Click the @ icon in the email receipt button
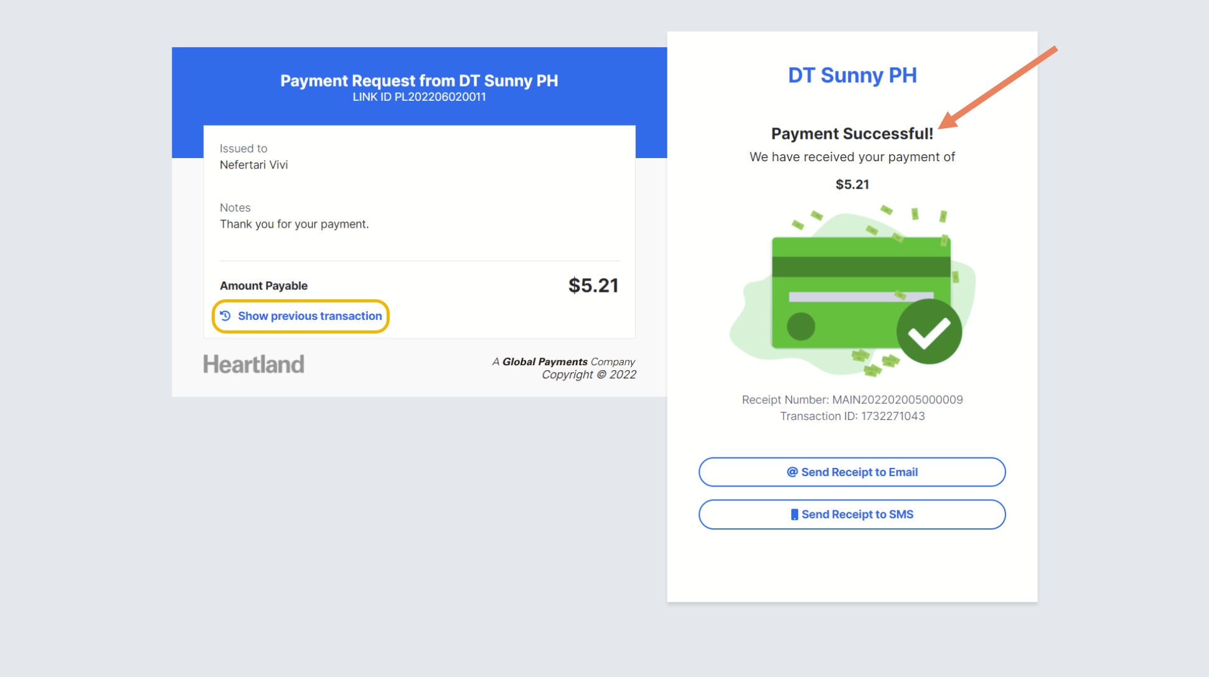Screen dimensions: 1209x677 tap(792, 472)
